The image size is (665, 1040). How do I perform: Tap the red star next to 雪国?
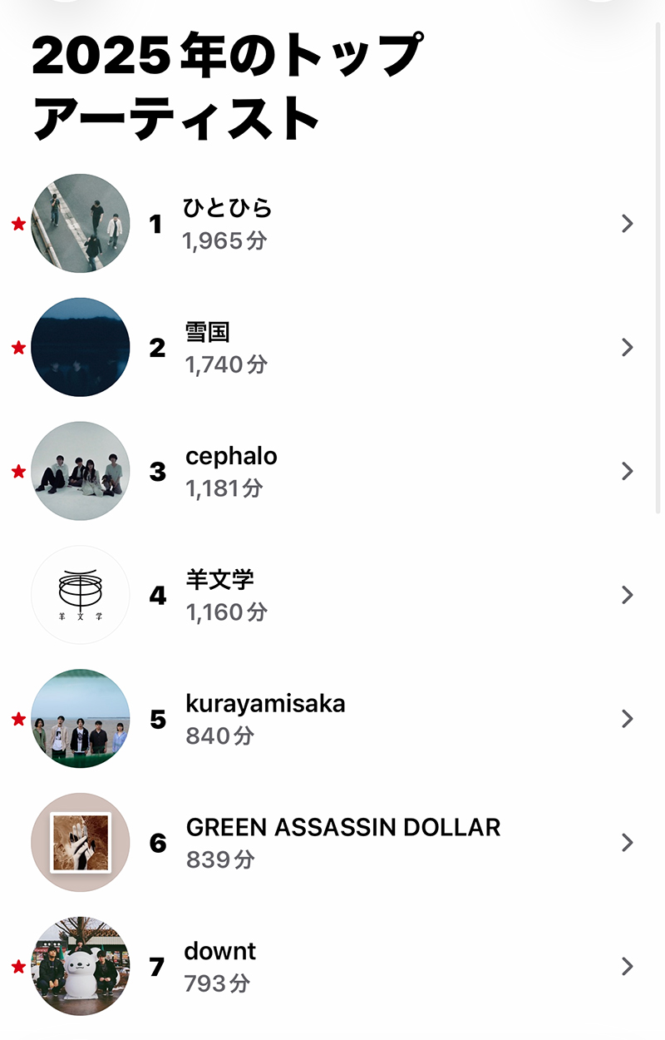(18, 348)
